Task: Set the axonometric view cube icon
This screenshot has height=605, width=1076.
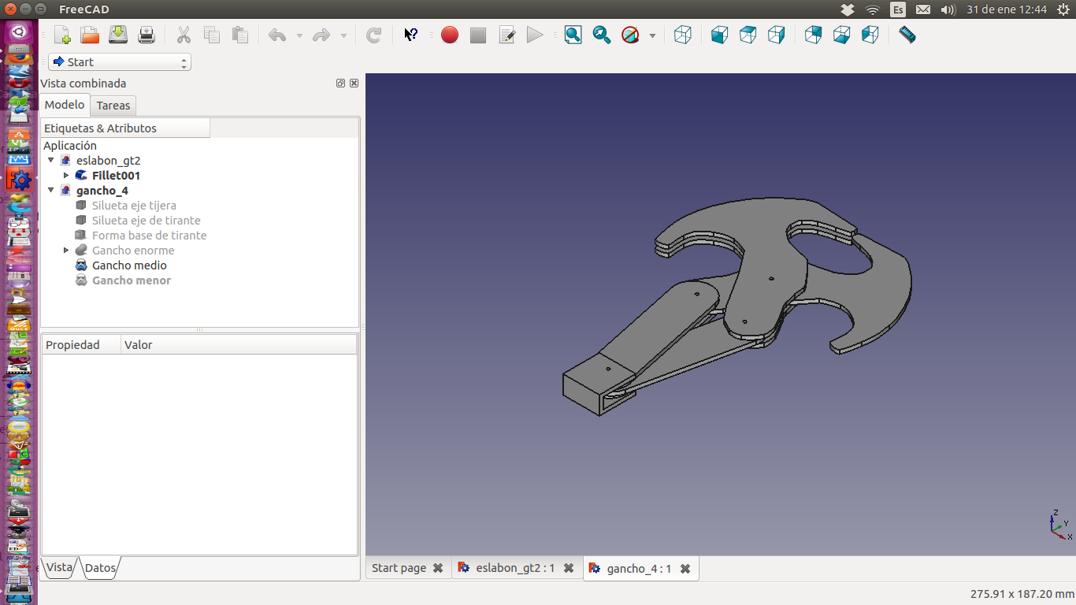Action: 683,35
